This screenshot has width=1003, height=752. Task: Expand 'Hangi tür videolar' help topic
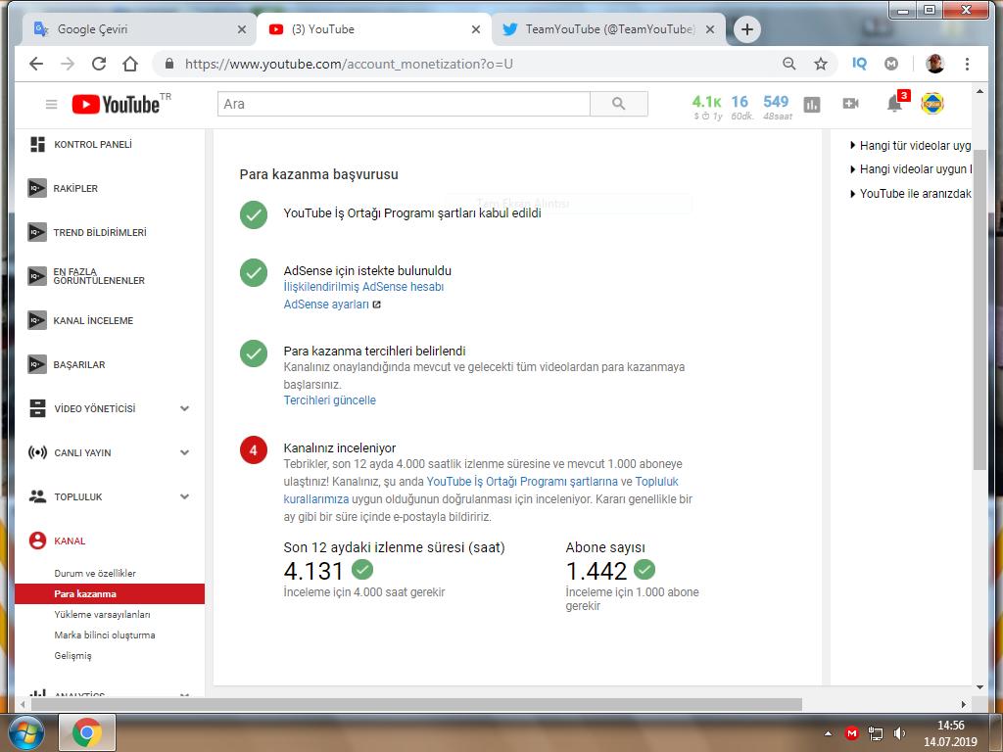[x=910, y=146]
